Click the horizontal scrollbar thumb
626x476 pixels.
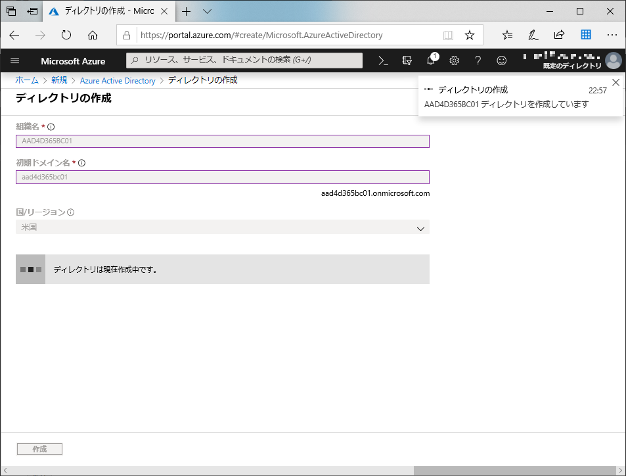point(514,470)
